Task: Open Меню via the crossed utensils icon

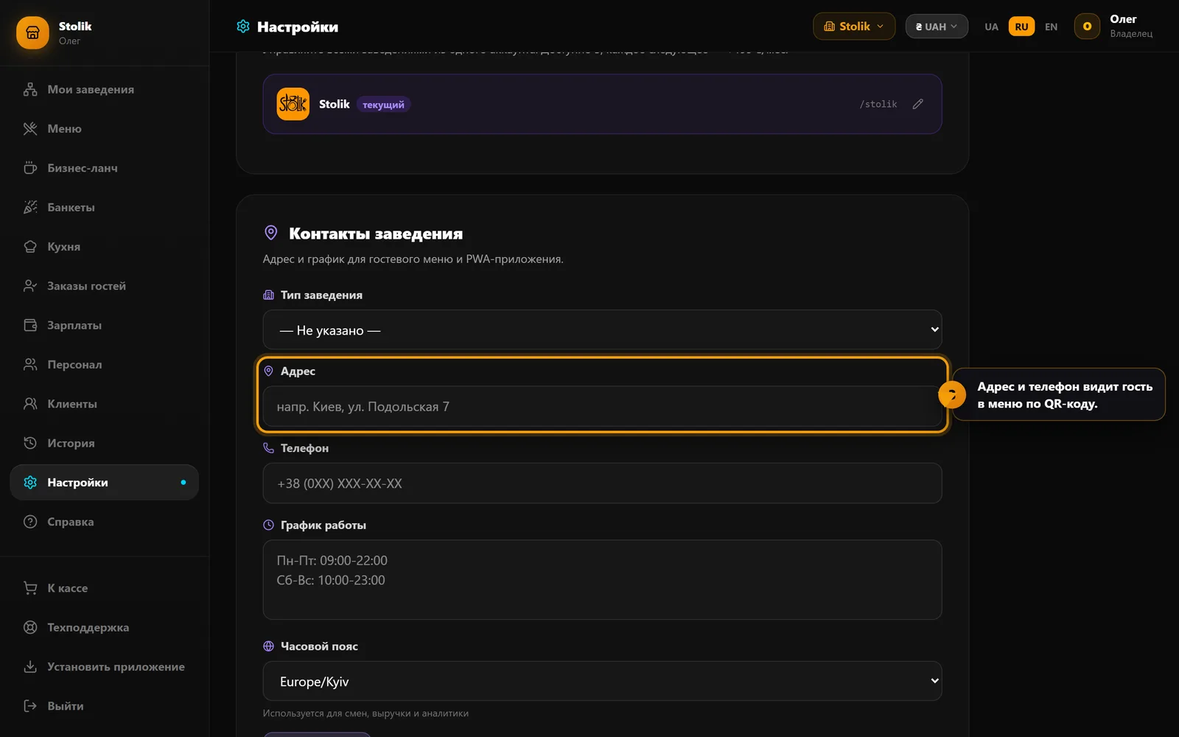Action: point(30,129)
